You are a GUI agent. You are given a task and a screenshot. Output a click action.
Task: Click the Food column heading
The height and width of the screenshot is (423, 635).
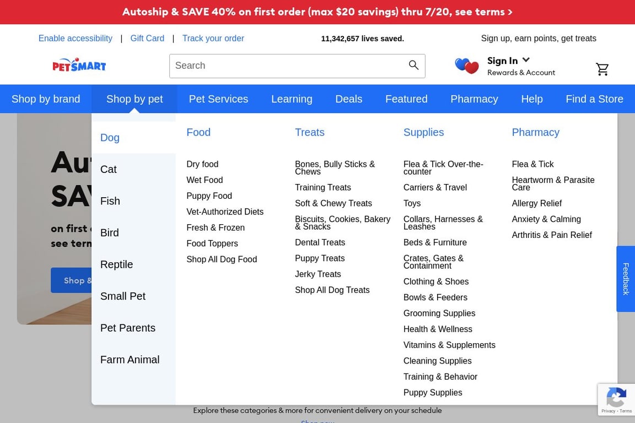198,132
